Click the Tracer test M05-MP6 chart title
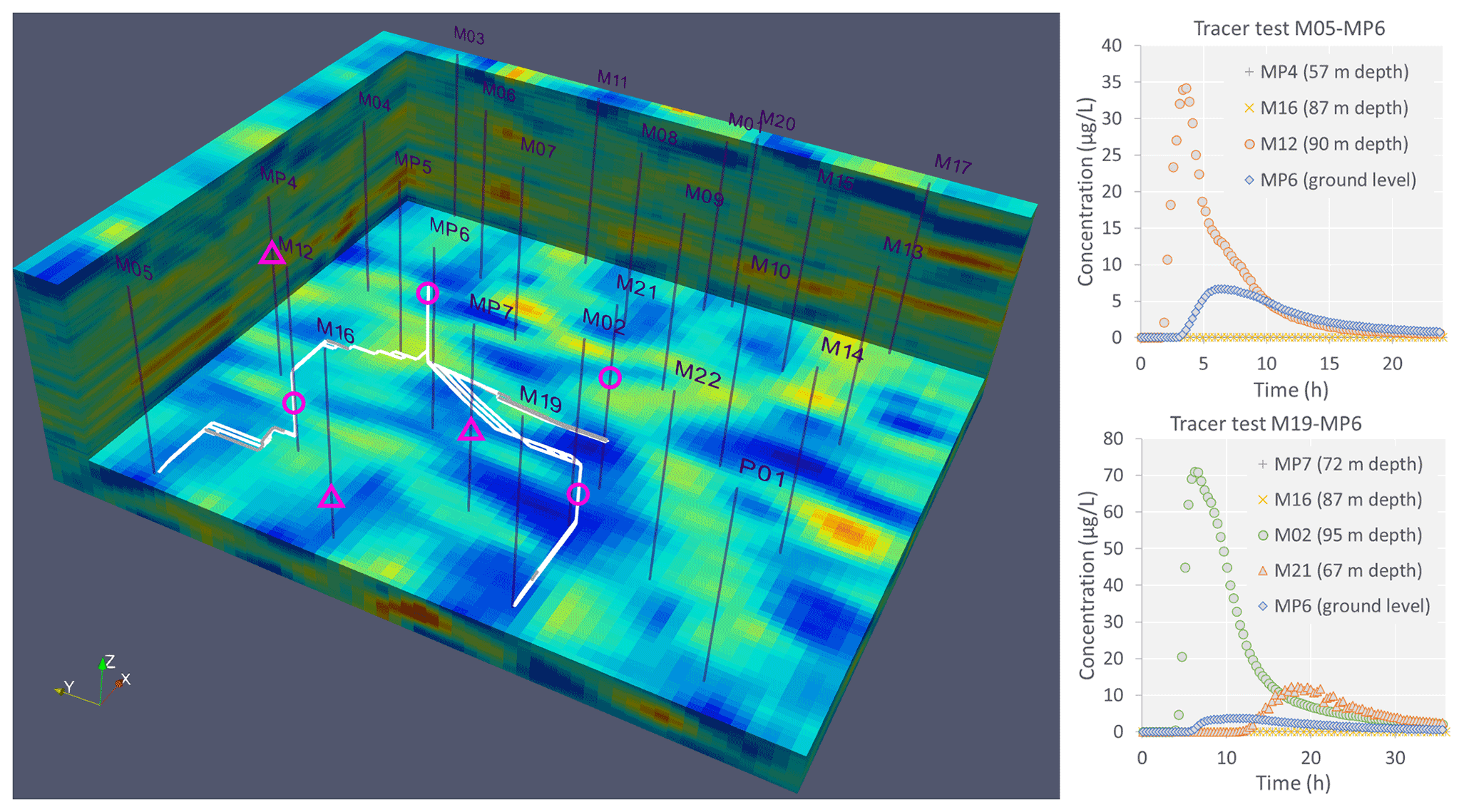 coord(1289,29)
